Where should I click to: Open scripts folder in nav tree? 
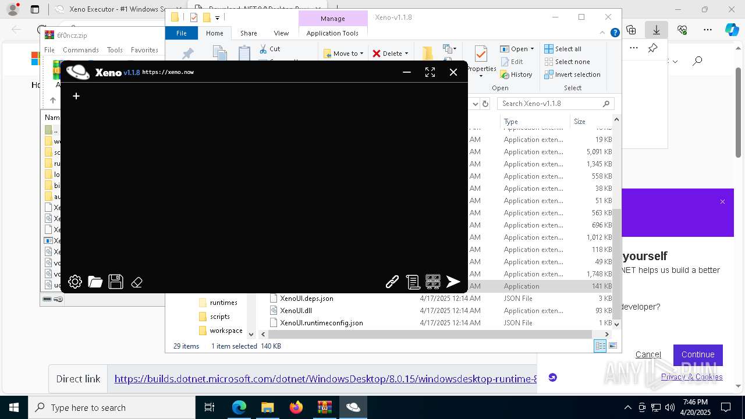click(x=220, y=317)
